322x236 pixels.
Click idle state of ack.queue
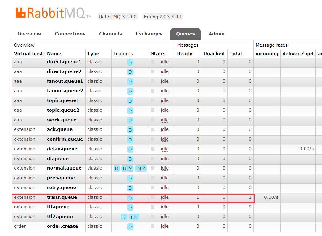(x=165, y=129)
